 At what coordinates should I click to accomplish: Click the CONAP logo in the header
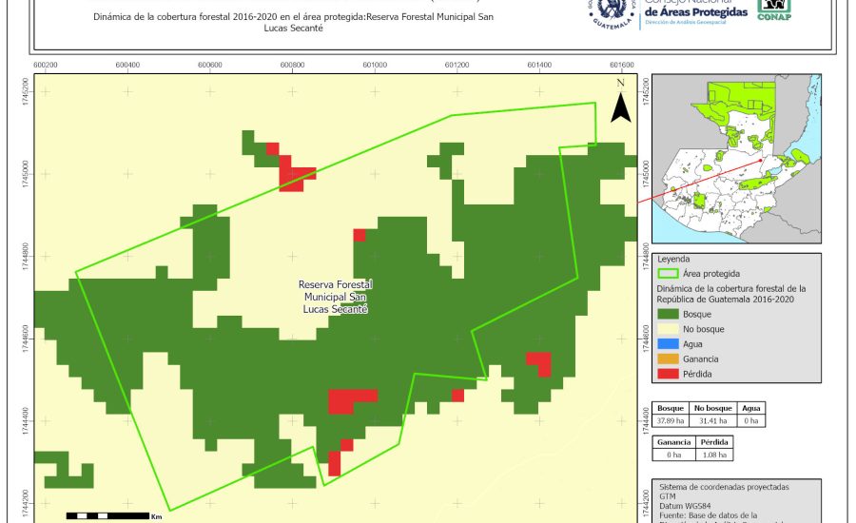click(773, 10)
